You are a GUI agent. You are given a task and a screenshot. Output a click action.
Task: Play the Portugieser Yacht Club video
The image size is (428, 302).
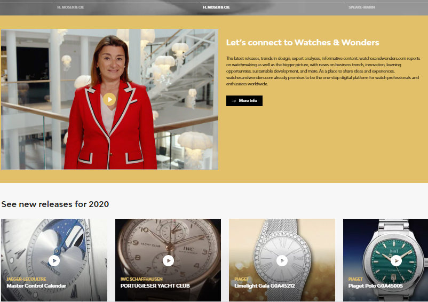point(168,260)
